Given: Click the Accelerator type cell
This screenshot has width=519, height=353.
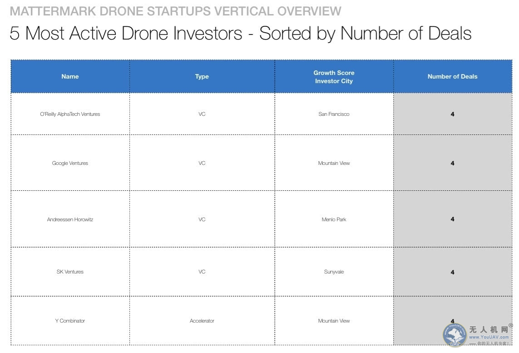Looking at the screenshot, I should pos(202,321).
